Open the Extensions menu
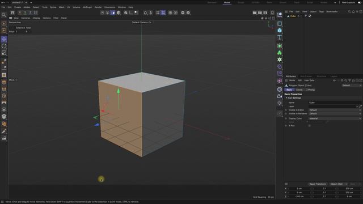Viewport: 363px width, 204px height. tap(109, 7)
